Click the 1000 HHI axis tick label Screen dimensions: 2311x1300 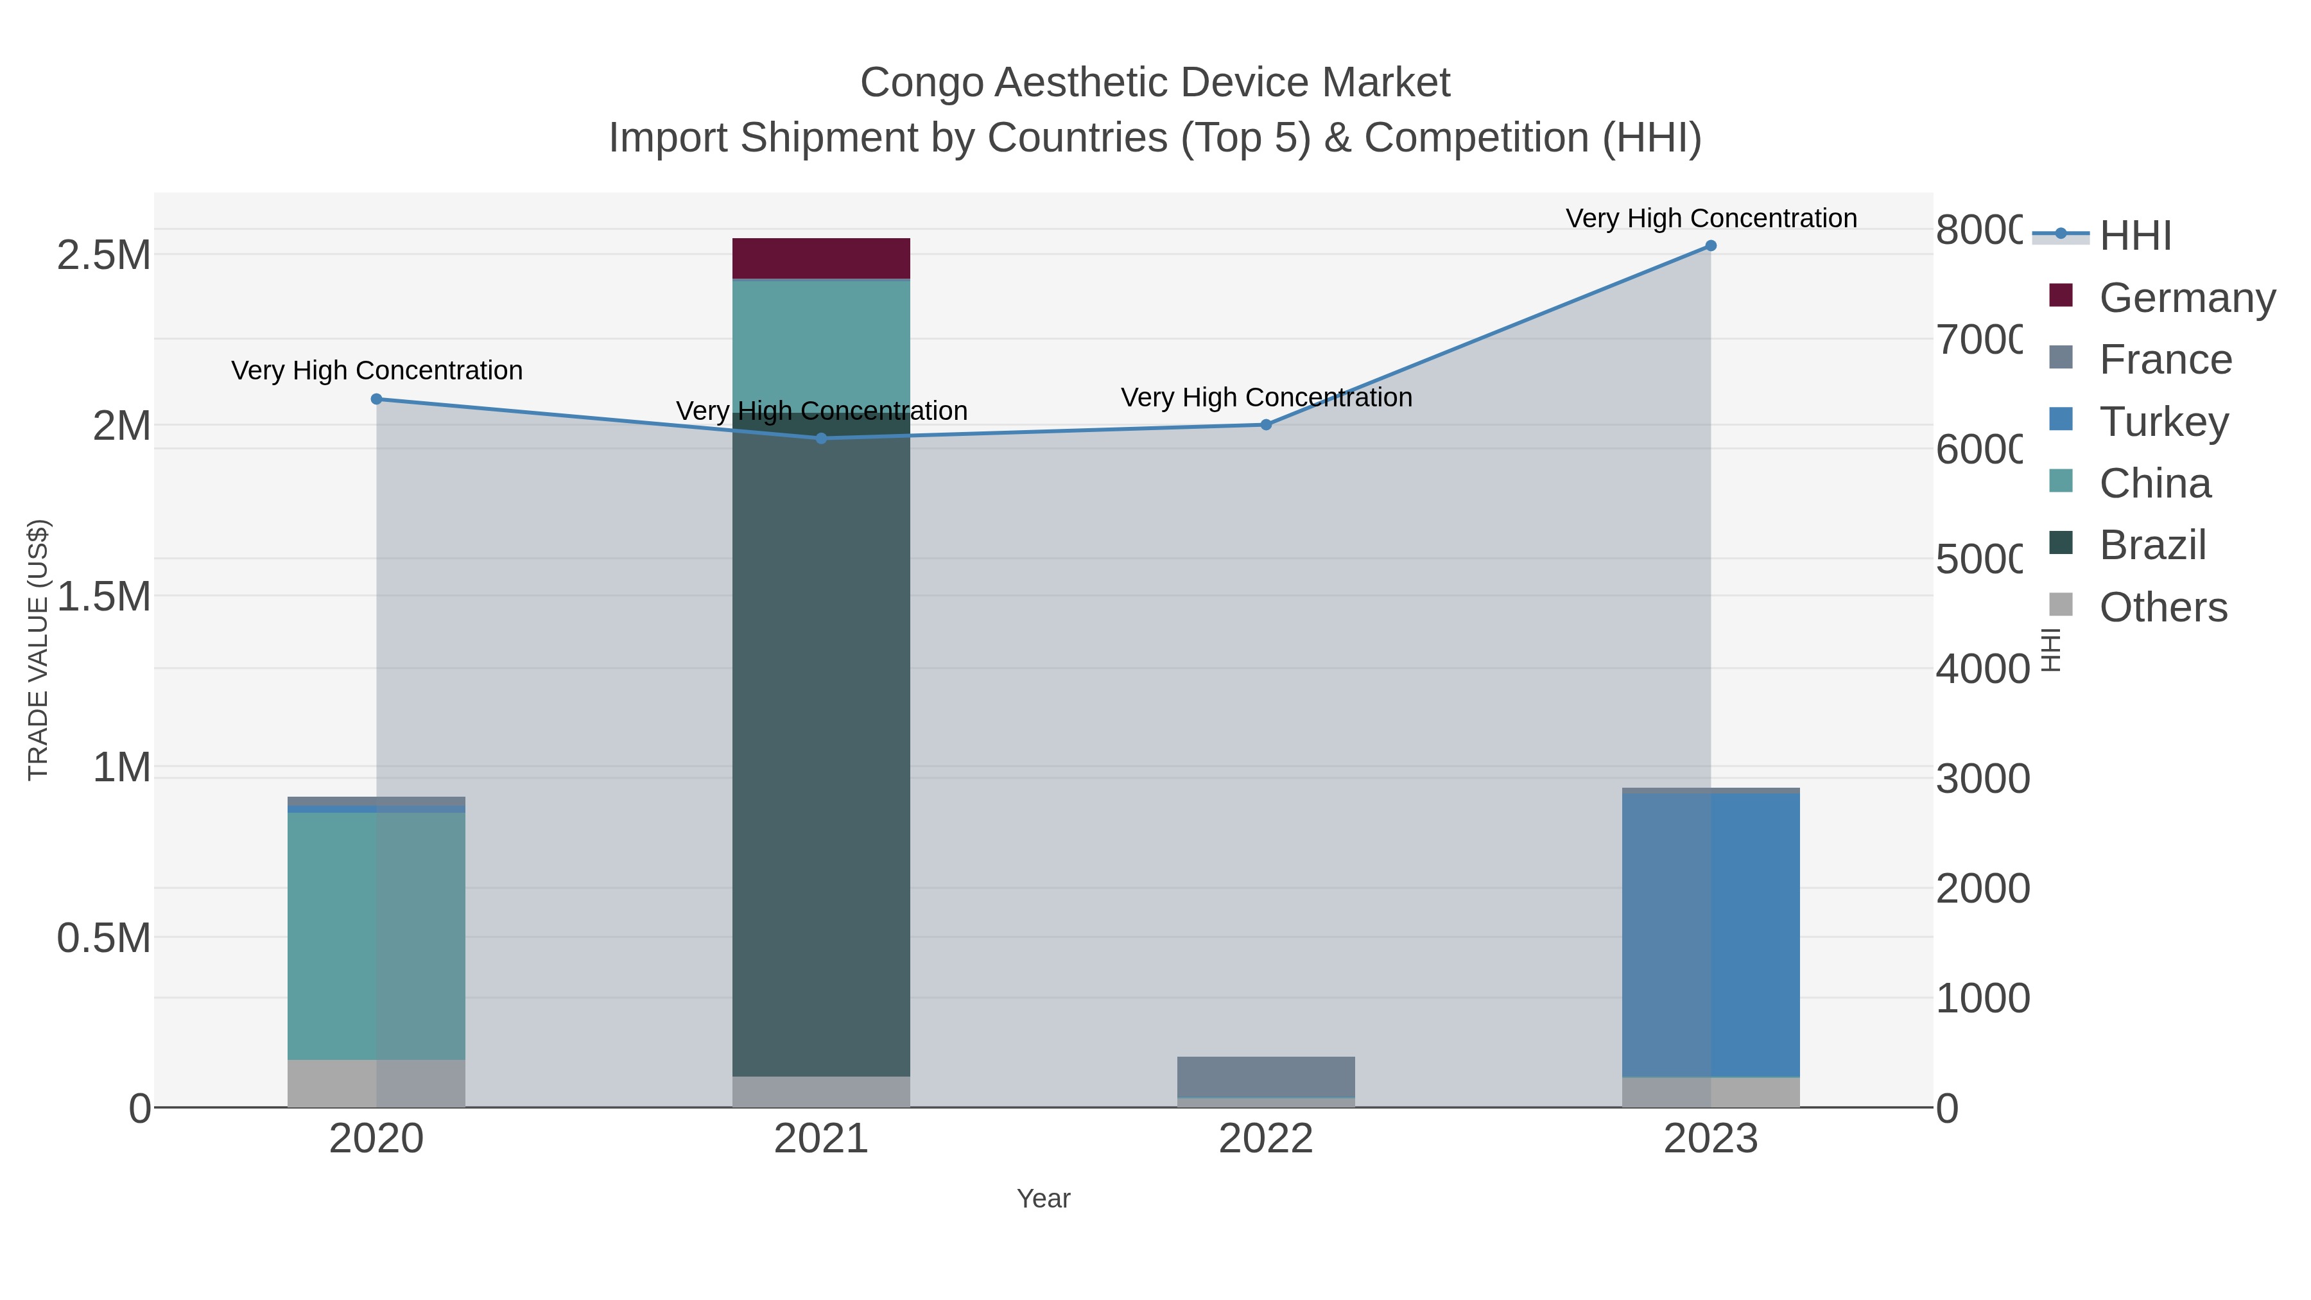click(x=1982, y=998)
